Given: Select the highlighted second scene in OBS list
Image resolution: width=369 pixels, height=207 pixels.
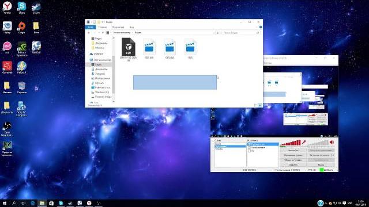Looking at the screenshot, I should pyautogui.click(x=230, y=147).
